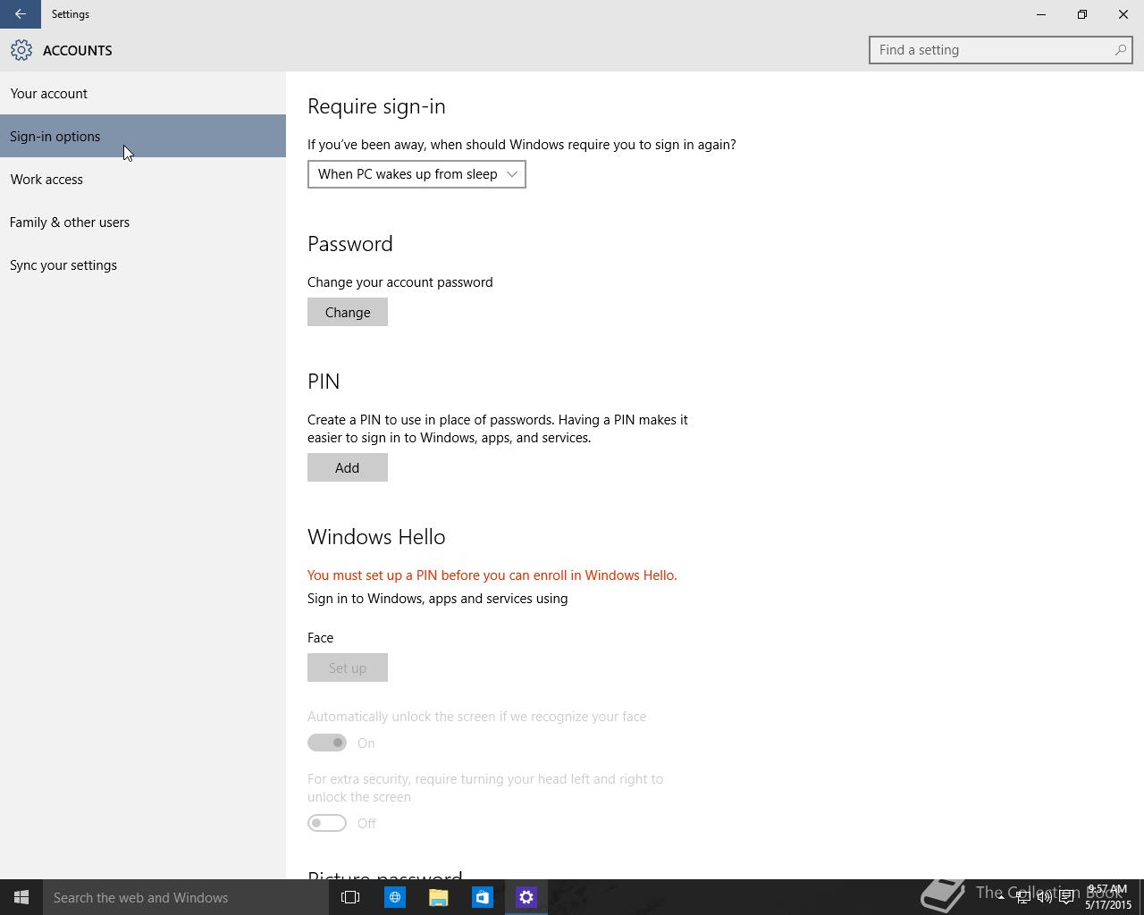Open Action Center notifications icon
Screen dimensions: 1144x915
[x=1066, y=897]
